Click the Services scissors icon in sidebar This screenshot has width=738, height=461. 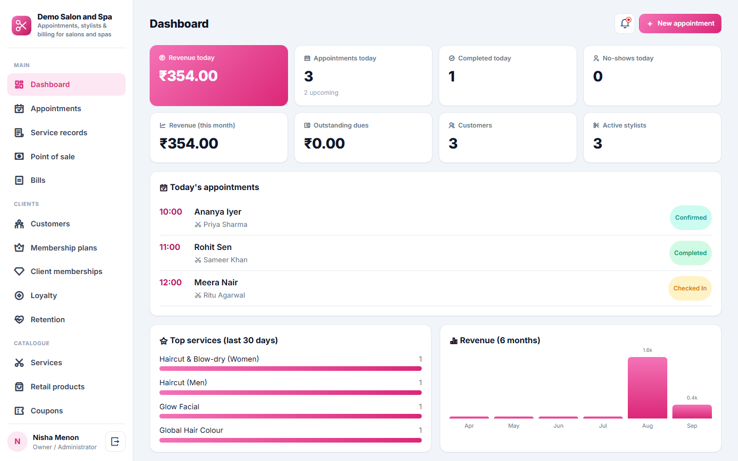point(19,363)
